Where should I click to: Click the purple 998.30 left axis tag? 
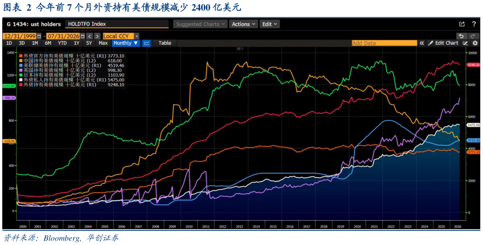pyautogui.click(x=8, y=97)
